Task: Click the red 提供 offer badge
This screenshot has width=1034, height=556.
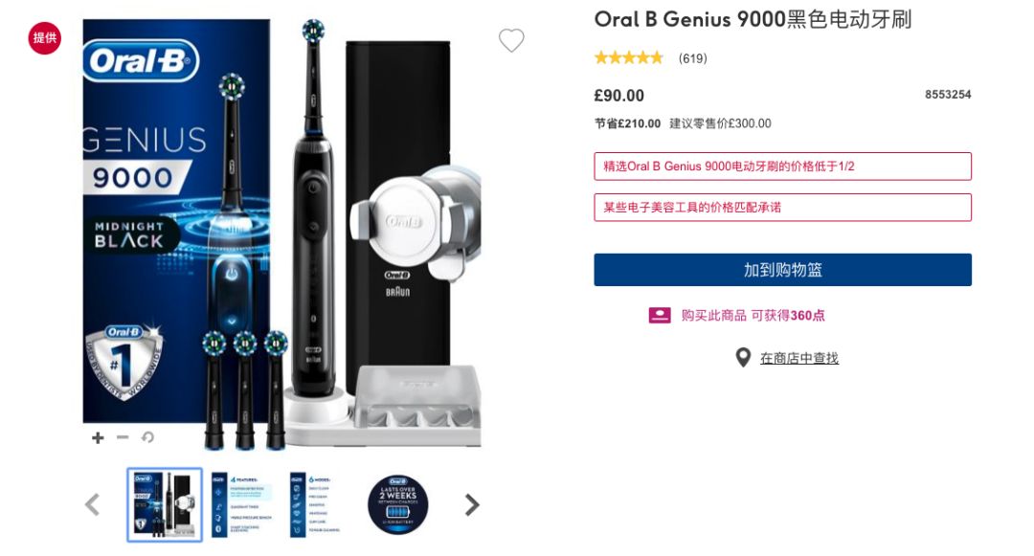Action: (x=45, y=38)
